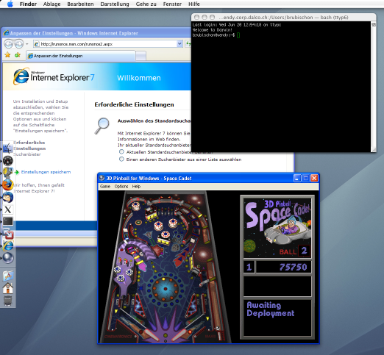This screenshot has width=384, height=355.
Task: Open the Applications folder in the dock
Action: 8,276
